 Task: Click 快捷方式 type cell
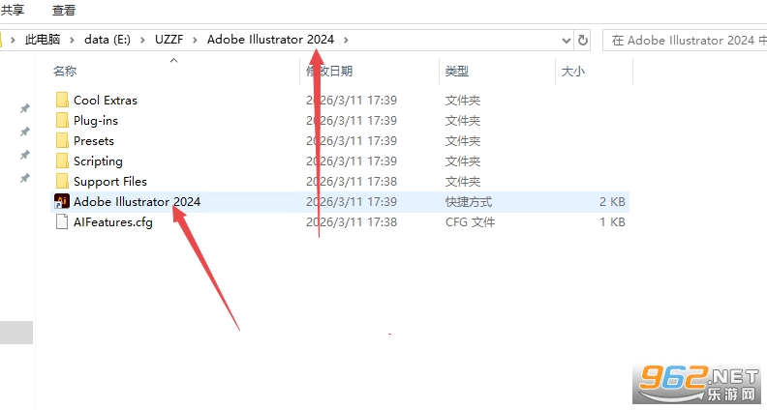pos(469,202)
